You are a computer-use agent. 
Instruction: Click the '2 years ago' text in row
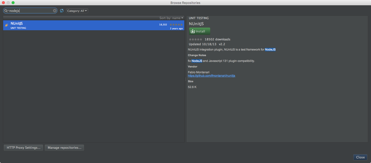point(176,28)
